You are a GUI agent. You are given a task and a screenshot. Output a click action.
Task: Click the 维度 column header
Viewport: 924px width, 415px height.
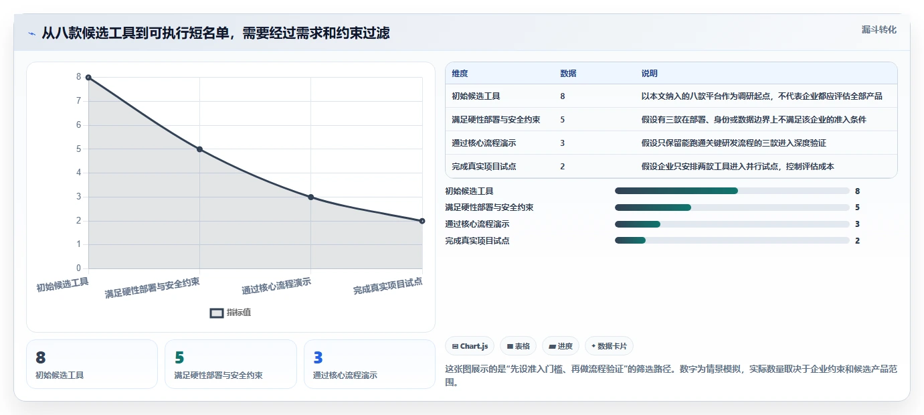pos(460,74)
